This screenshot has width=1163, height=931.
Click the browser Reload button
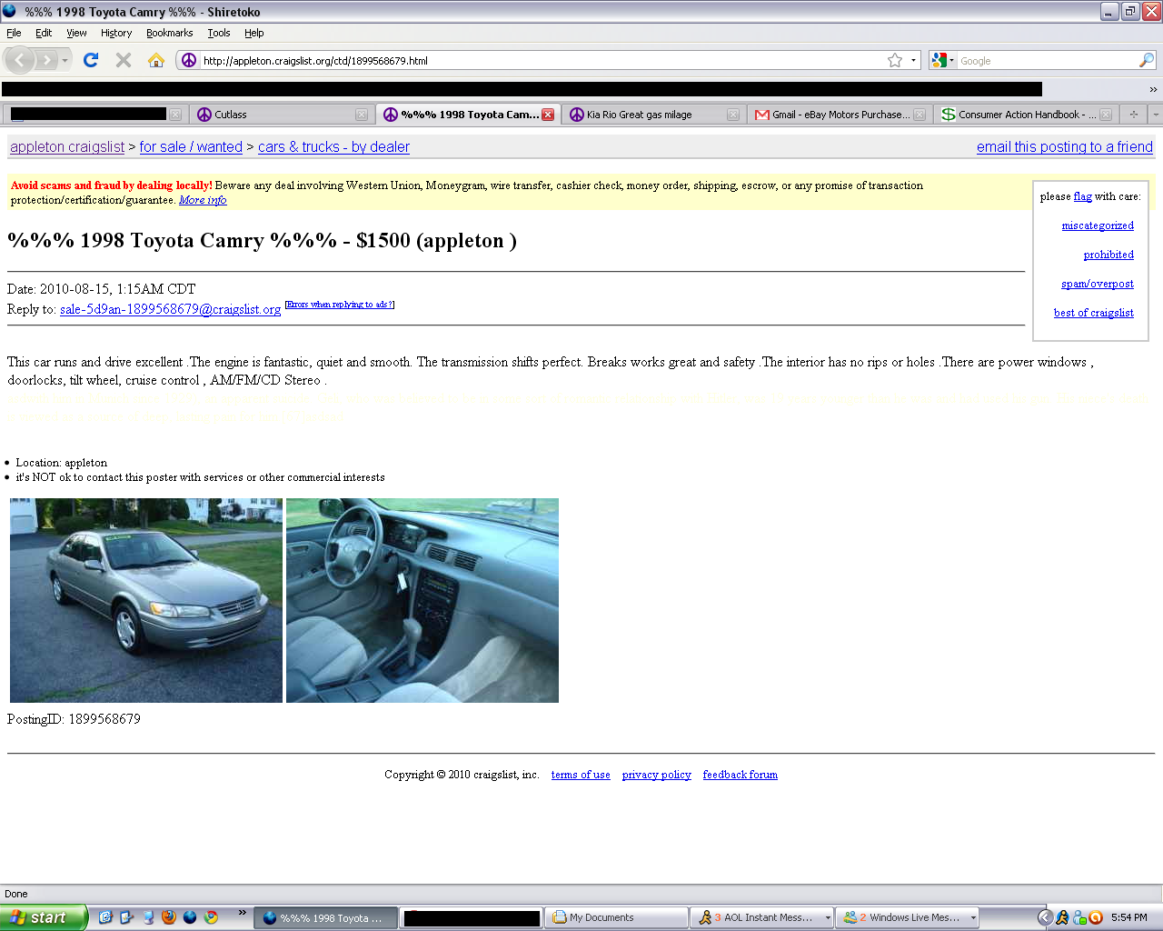click(x=90, y=60)
